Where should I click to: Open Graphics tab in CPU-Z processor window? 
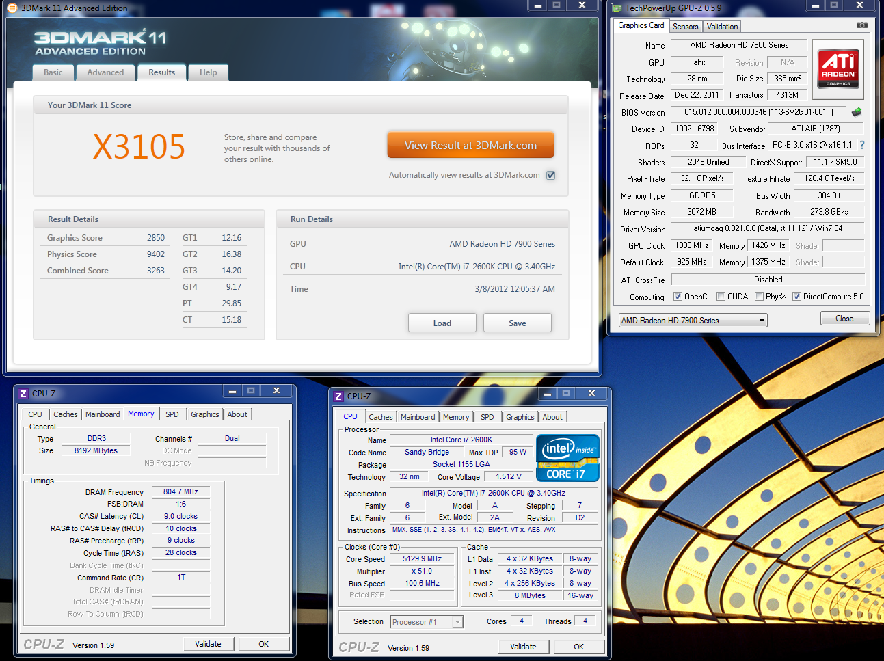pos(520,417)
